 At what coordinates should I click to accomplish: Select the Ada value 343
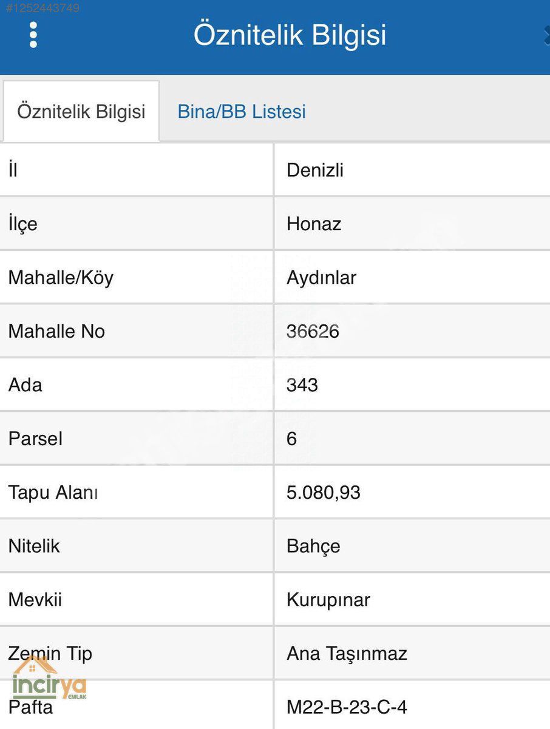click(302, 385)
